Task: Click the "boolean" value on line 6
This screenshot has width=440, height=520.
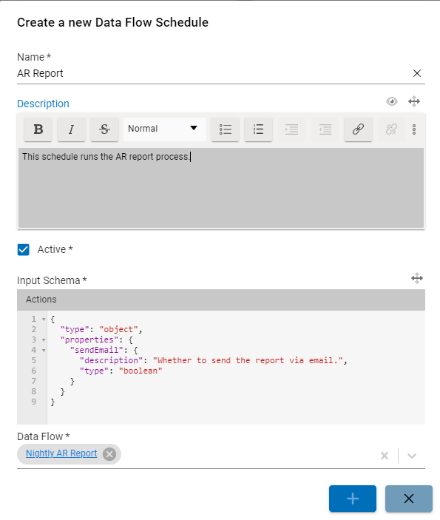Action: coord(141,371)
